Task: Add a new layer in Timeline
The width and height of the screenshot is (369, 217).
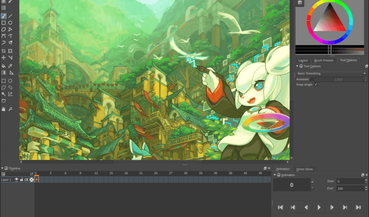Action: pos(3,174)
